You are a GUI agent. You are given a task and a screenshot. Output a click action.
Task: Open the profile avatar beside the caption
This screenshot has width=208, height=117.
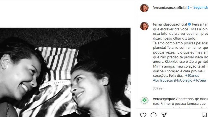point(144,26)
